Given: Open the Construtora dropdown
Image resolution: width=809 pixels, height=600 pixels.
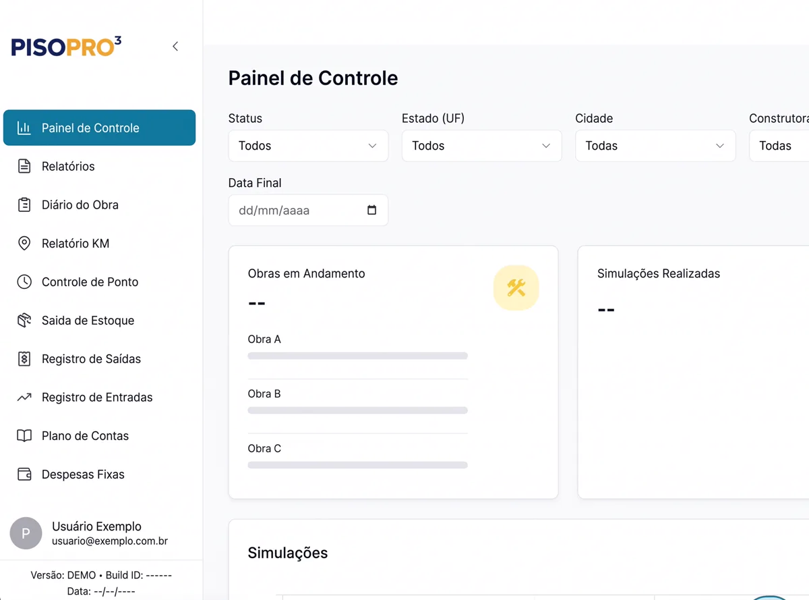Looking at the screenshot, I should 779,146.
